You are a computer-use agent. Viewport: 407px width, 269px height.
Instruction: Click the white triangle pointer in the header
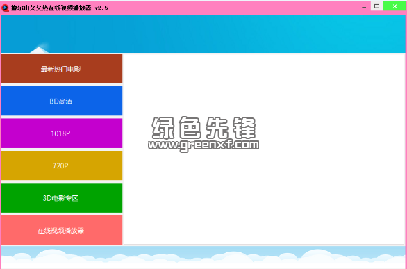click(39, 50)
